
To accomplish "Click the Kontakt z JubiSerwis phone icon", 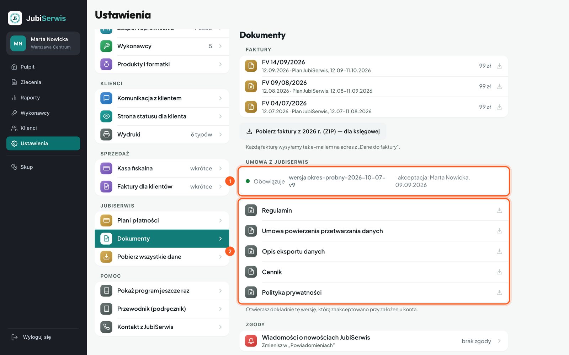I will click(x=106, y=327).
